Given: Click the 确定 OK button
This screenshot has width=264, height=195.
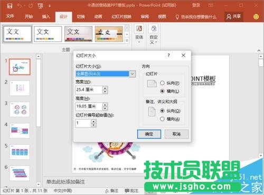Looking at the screenshot, I should (x=149, y=134).
